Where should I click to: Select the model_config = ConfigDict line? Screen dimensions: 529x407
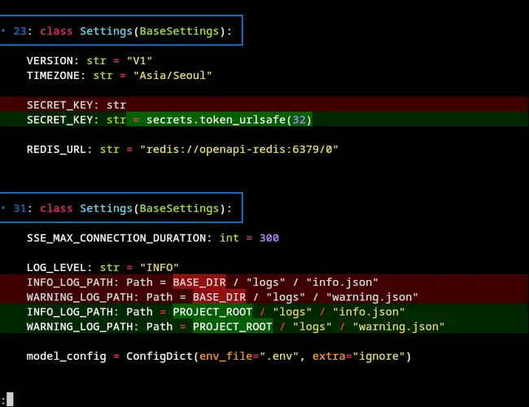(x=219, y=357)
